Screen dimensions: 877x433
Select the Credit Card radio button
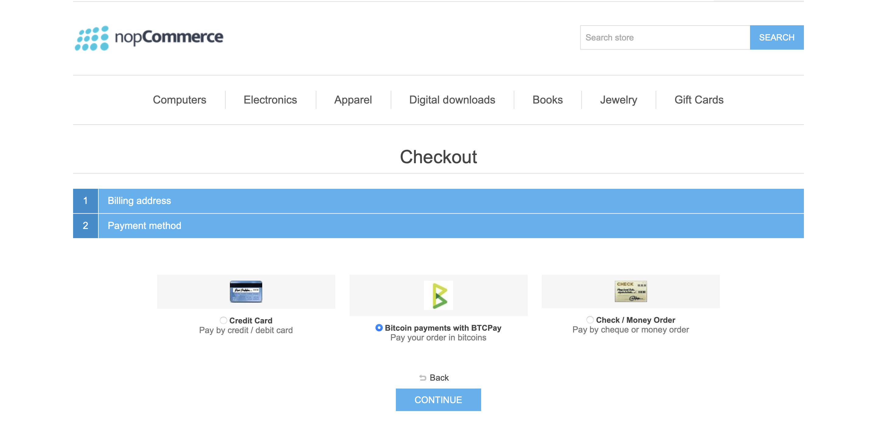(x=223, y=320)
